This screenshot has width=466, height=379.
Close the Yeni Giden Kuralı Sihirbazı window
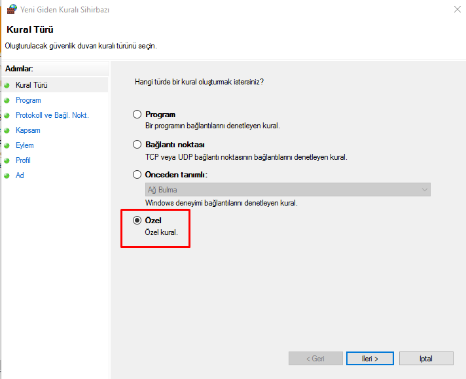click(455, 9)
